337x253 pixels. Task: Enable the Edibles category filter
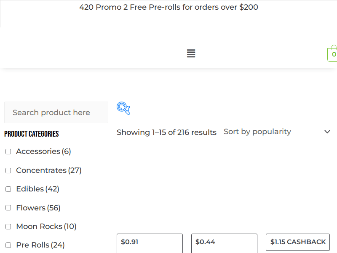(8, 189)
